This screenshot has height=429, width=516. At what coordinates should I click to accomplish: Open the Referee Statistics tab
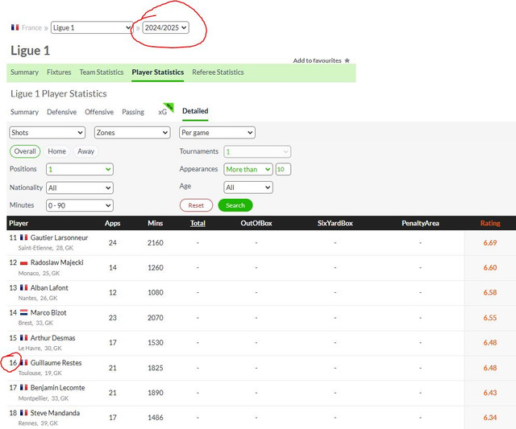[218, 72]
